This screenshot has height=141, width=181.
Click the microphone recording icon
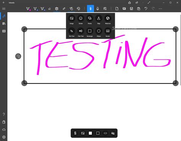98,9
